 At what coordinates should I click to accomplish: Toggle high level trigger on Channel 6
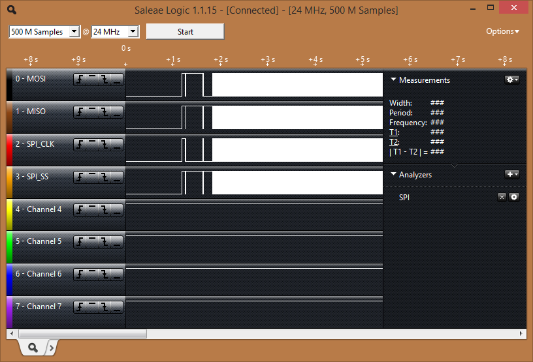tap(93, 275)
